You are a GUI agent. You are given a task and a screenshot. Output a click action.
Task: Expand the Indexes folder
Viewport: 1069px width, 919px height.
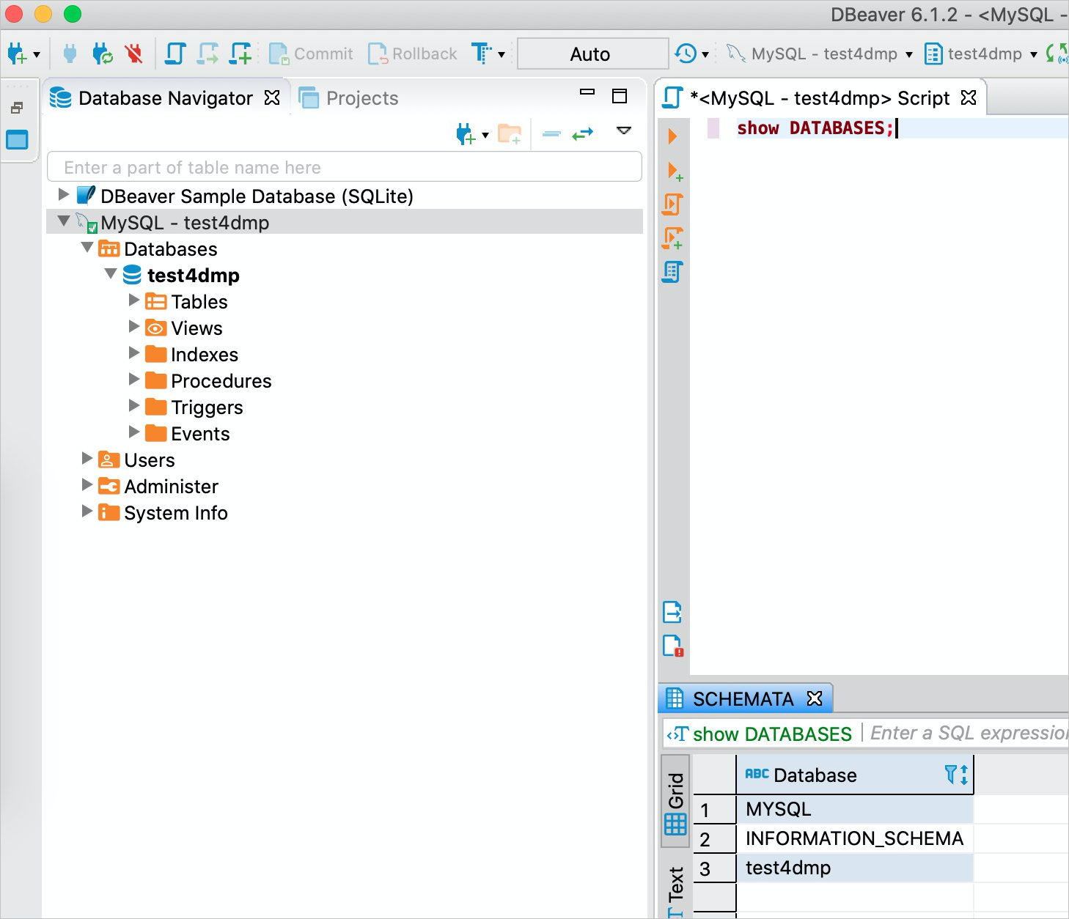coord(133,353)
